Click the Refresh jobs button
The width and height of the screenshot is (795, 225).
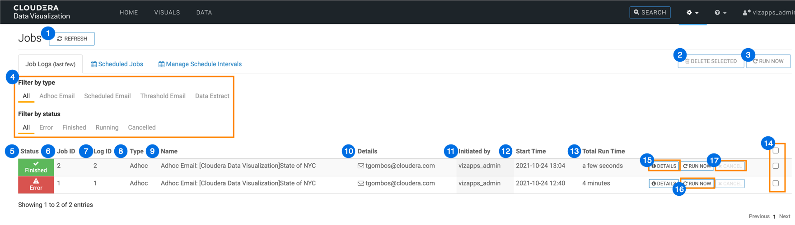(72, 39)
